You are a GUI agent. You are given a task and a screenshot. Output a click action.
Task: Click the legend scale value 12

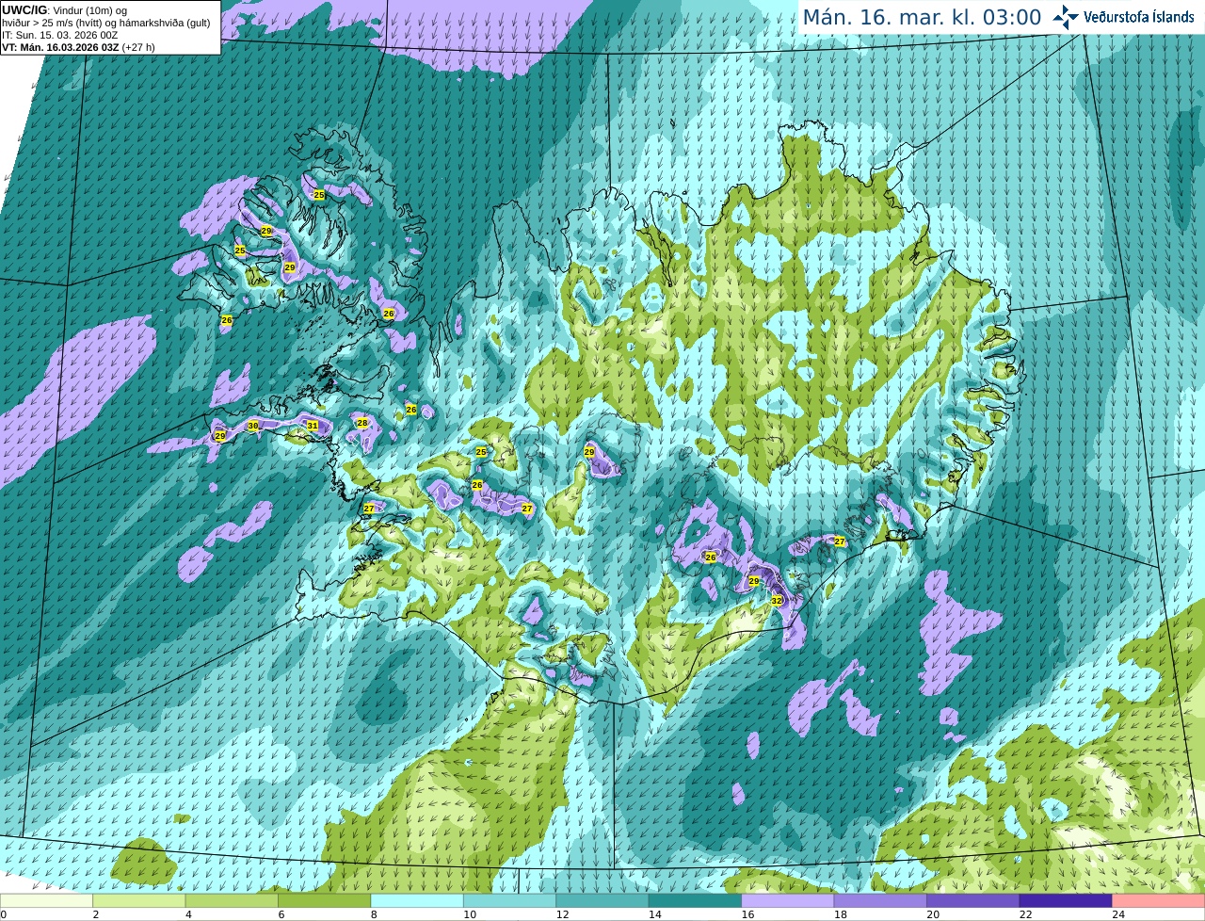[562, 914]
